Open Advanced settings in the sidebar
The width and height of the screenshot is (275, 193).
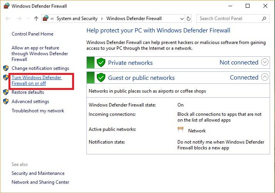[x=30, y=102]
